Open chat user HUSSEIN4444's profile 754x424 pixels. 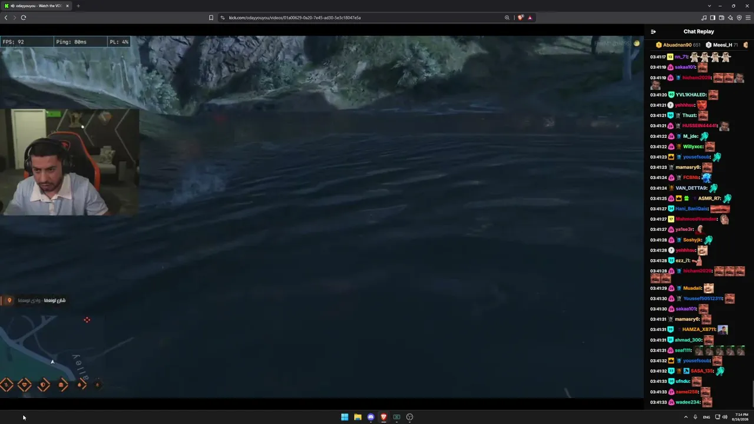click(699, 126)
